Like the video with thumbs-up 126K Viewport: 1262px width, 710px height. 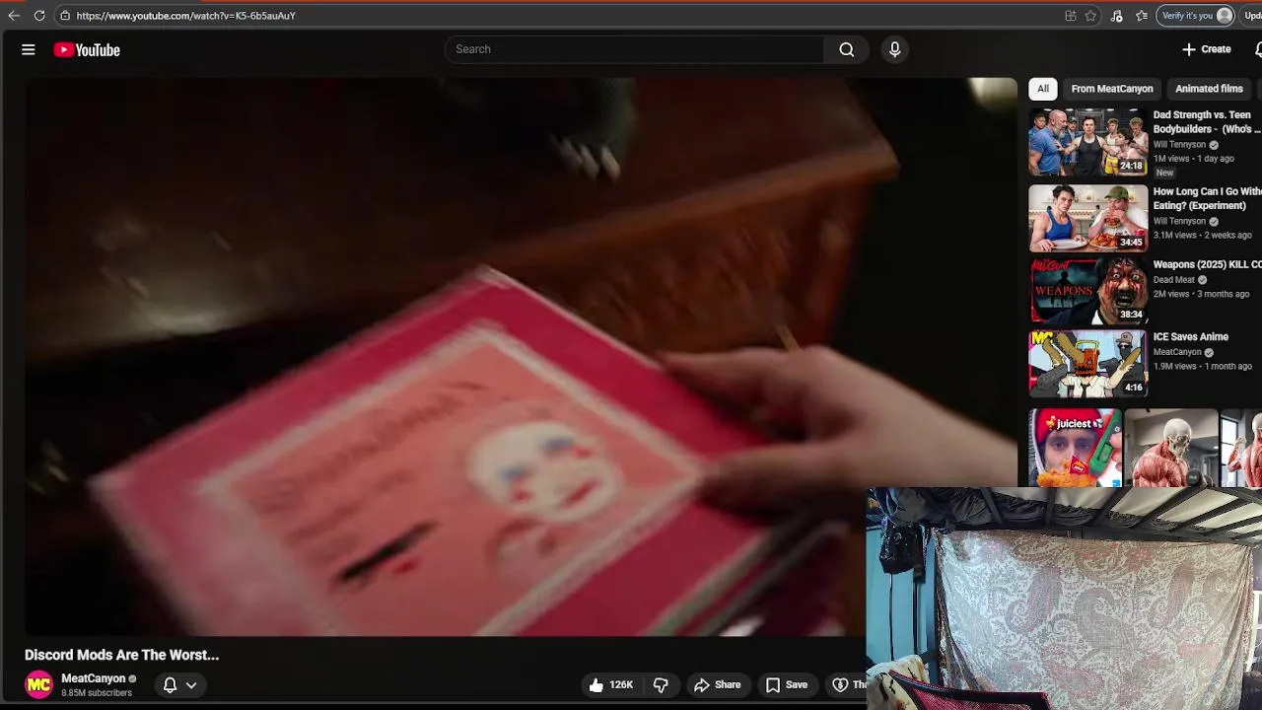point(610,684)
